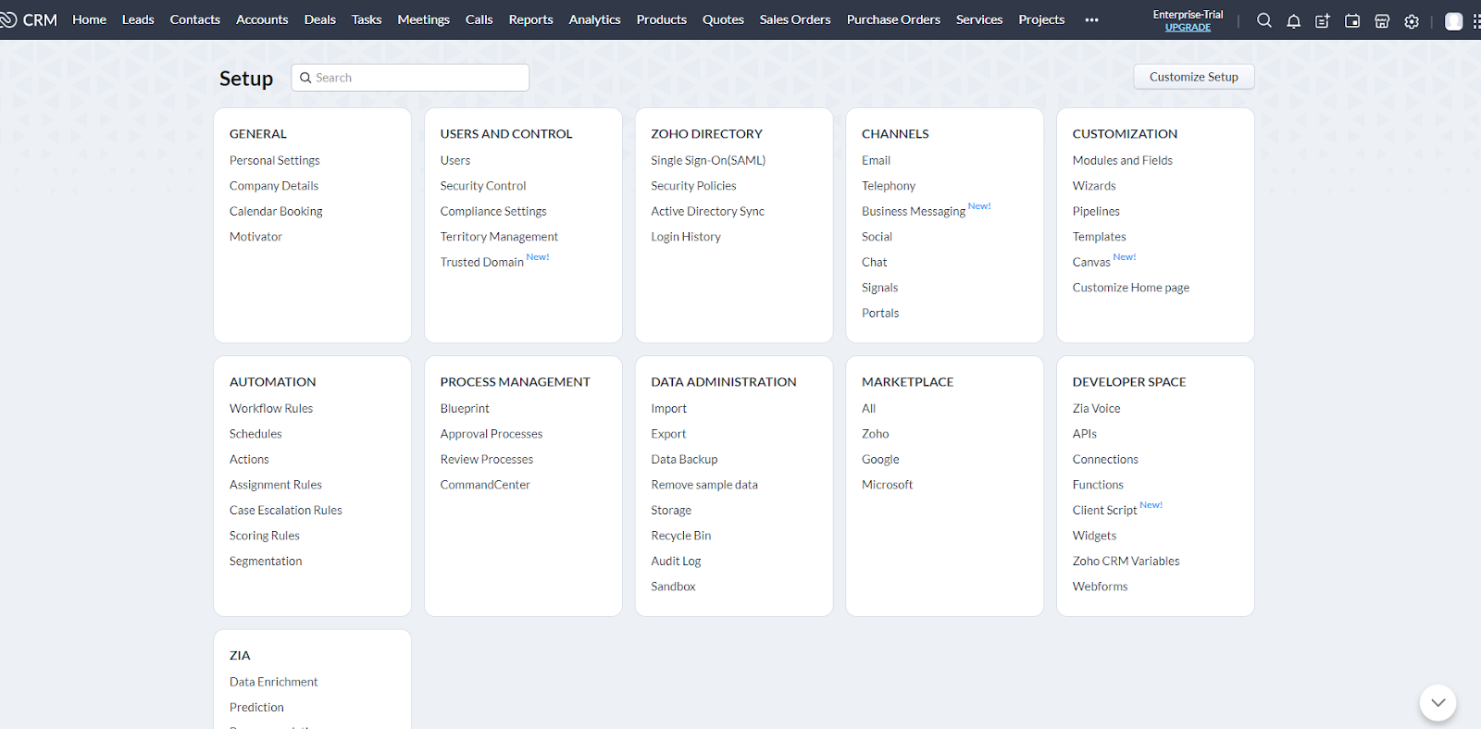Open Google marketplace link
Image resolution: width=1481 pixels, height=729 pixels.
coord(880,459)
